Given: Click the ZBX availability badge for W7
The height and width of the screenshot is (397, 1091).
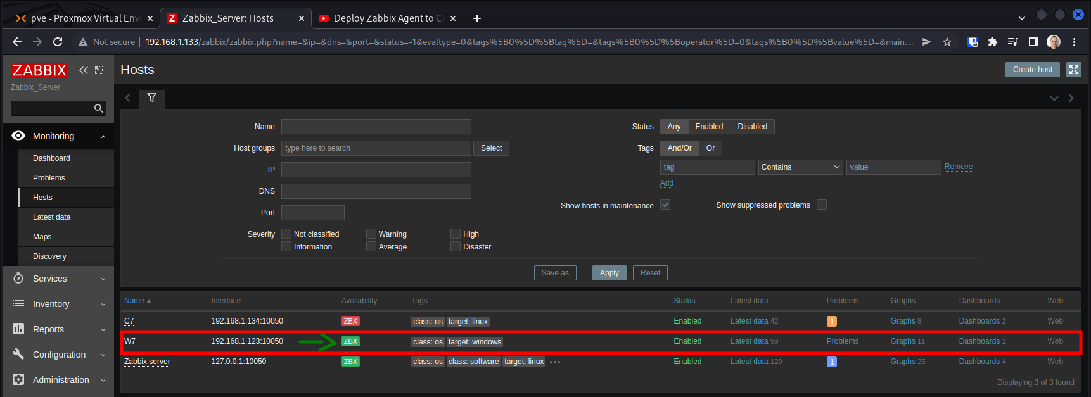Looking at the screenshot, I should (x=350, y=341).
